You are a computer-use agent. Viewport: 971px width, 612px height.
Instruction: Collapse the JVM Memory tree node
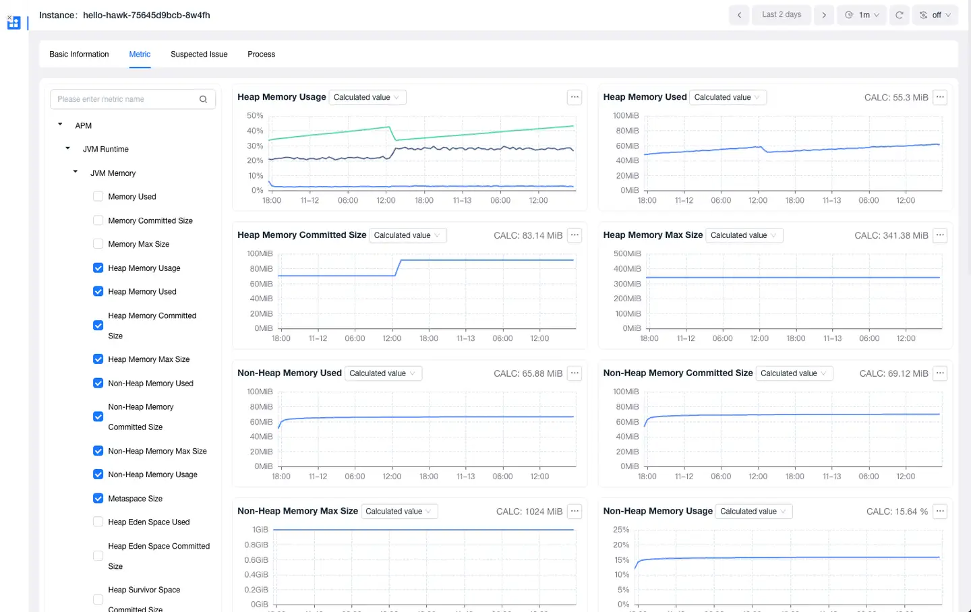pyautogui.click(x=76, y=173)
